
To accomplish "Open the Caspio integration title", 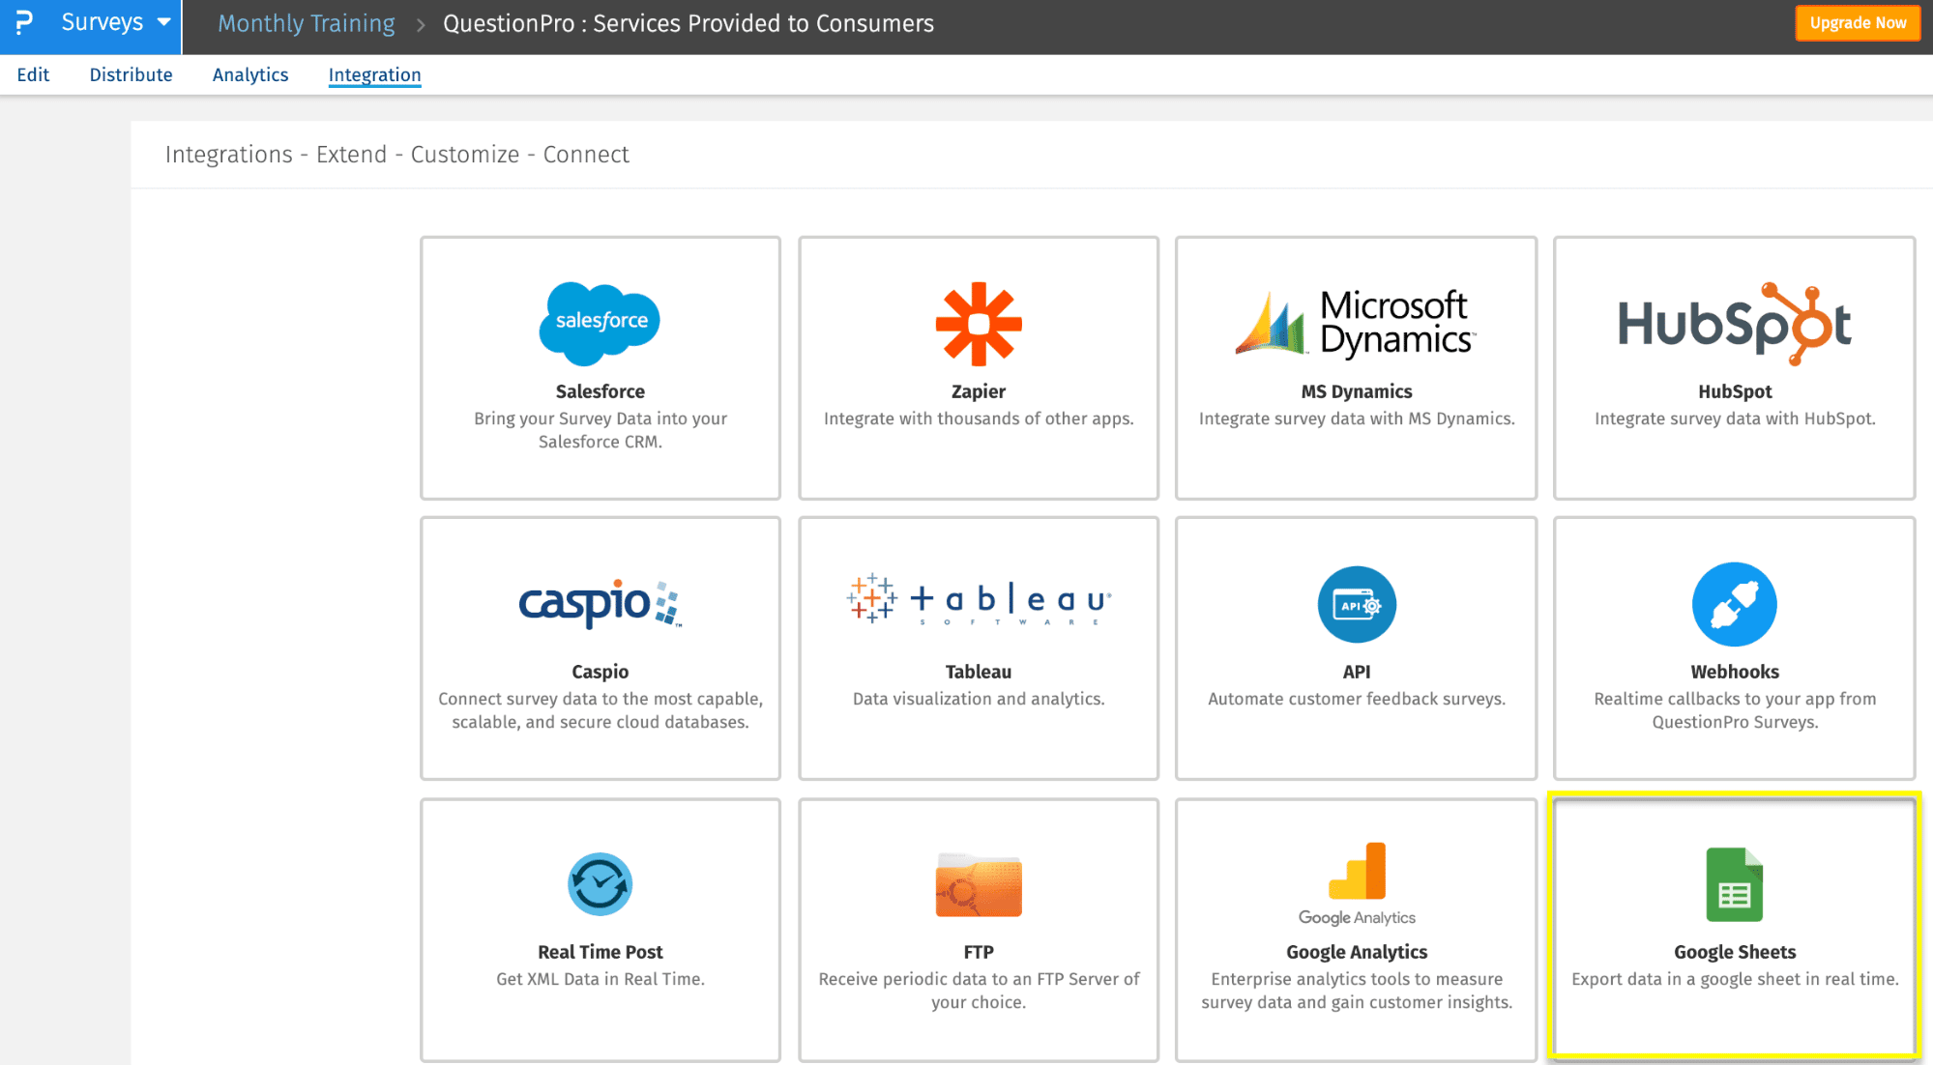I will pyautogui.click(x=600, y=672).
